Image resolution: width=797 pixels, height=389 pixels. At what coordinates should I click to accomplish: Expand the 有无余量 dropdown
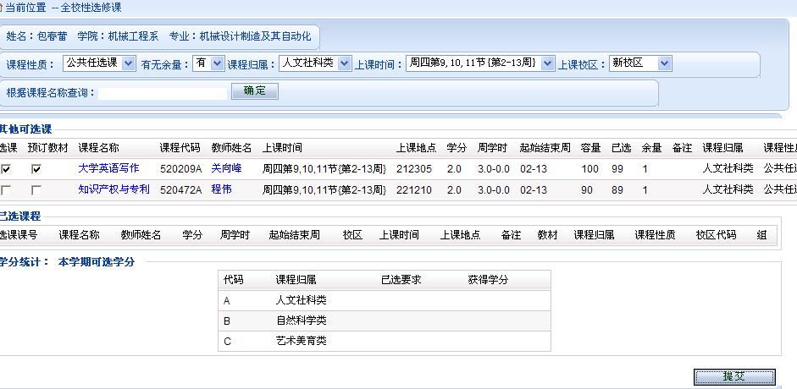coord(207,63)
